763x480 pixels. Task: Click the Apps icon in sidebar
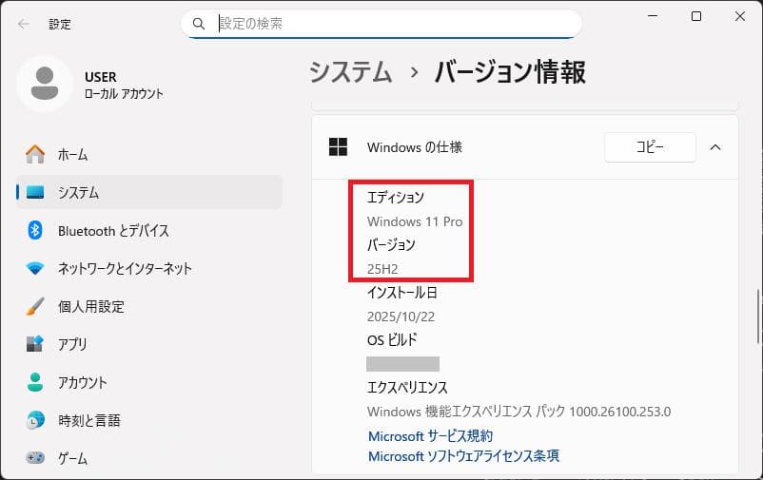coord(35,344)
